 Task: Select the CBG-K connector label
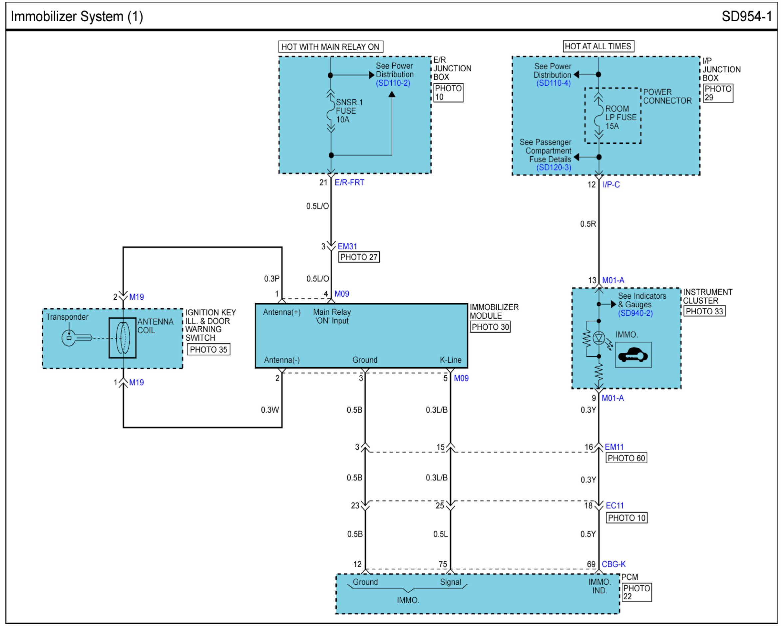613,564
